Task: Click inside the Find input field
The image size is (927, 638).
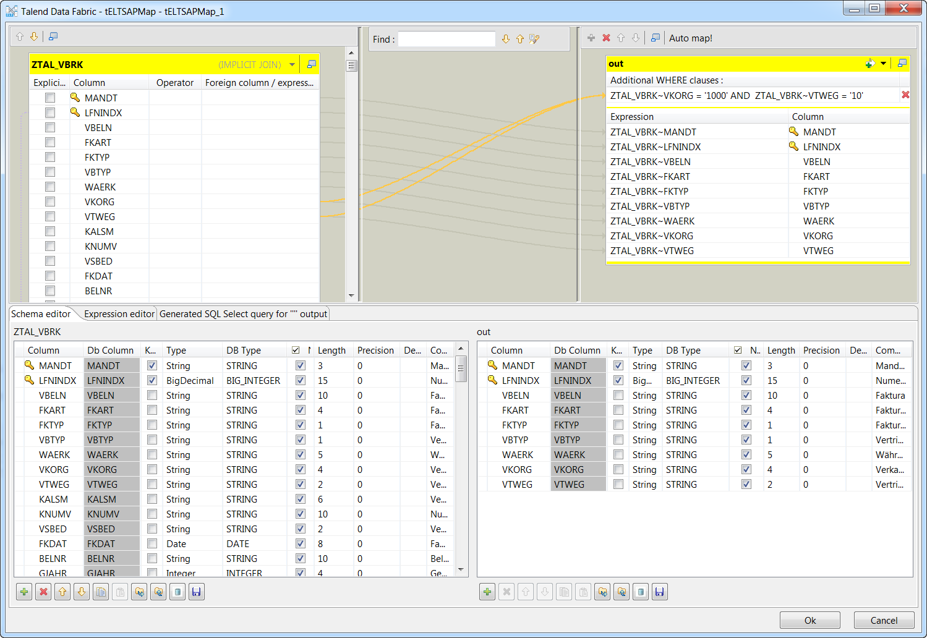Action: [x=446, y=38]
